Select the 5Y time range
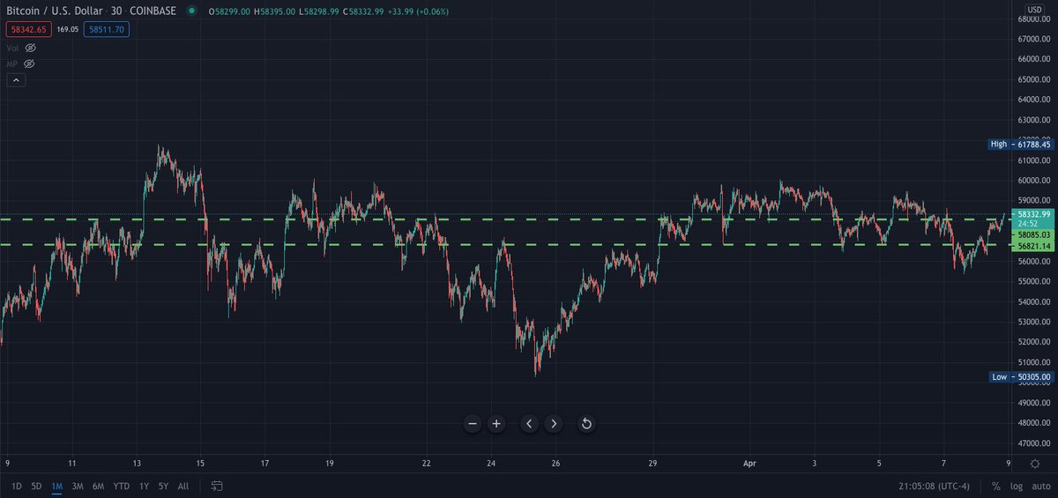Viewport: 1058px width, 498px height. [x=164, y=486]
